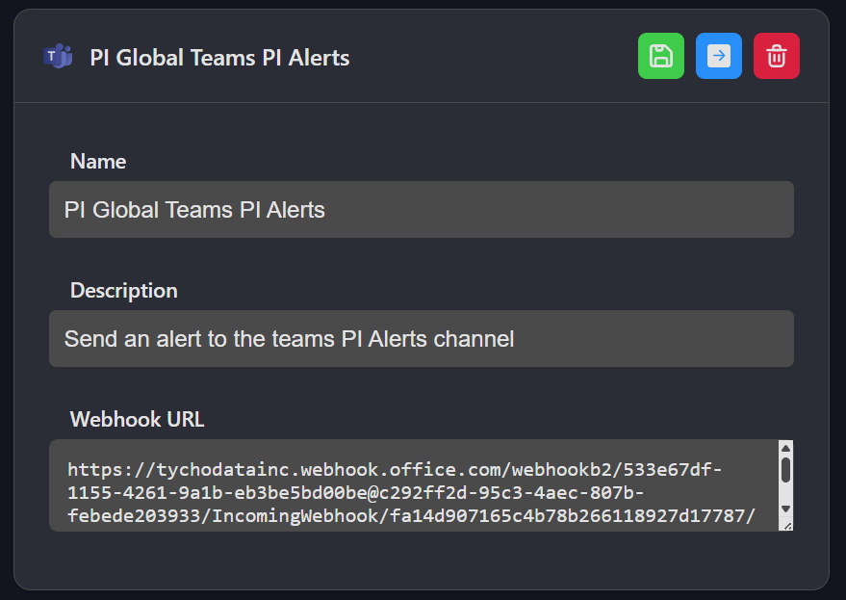Viewport: 846px width, 600px height.
Task: Click the Webhook URL label
Action: (137, 419)
